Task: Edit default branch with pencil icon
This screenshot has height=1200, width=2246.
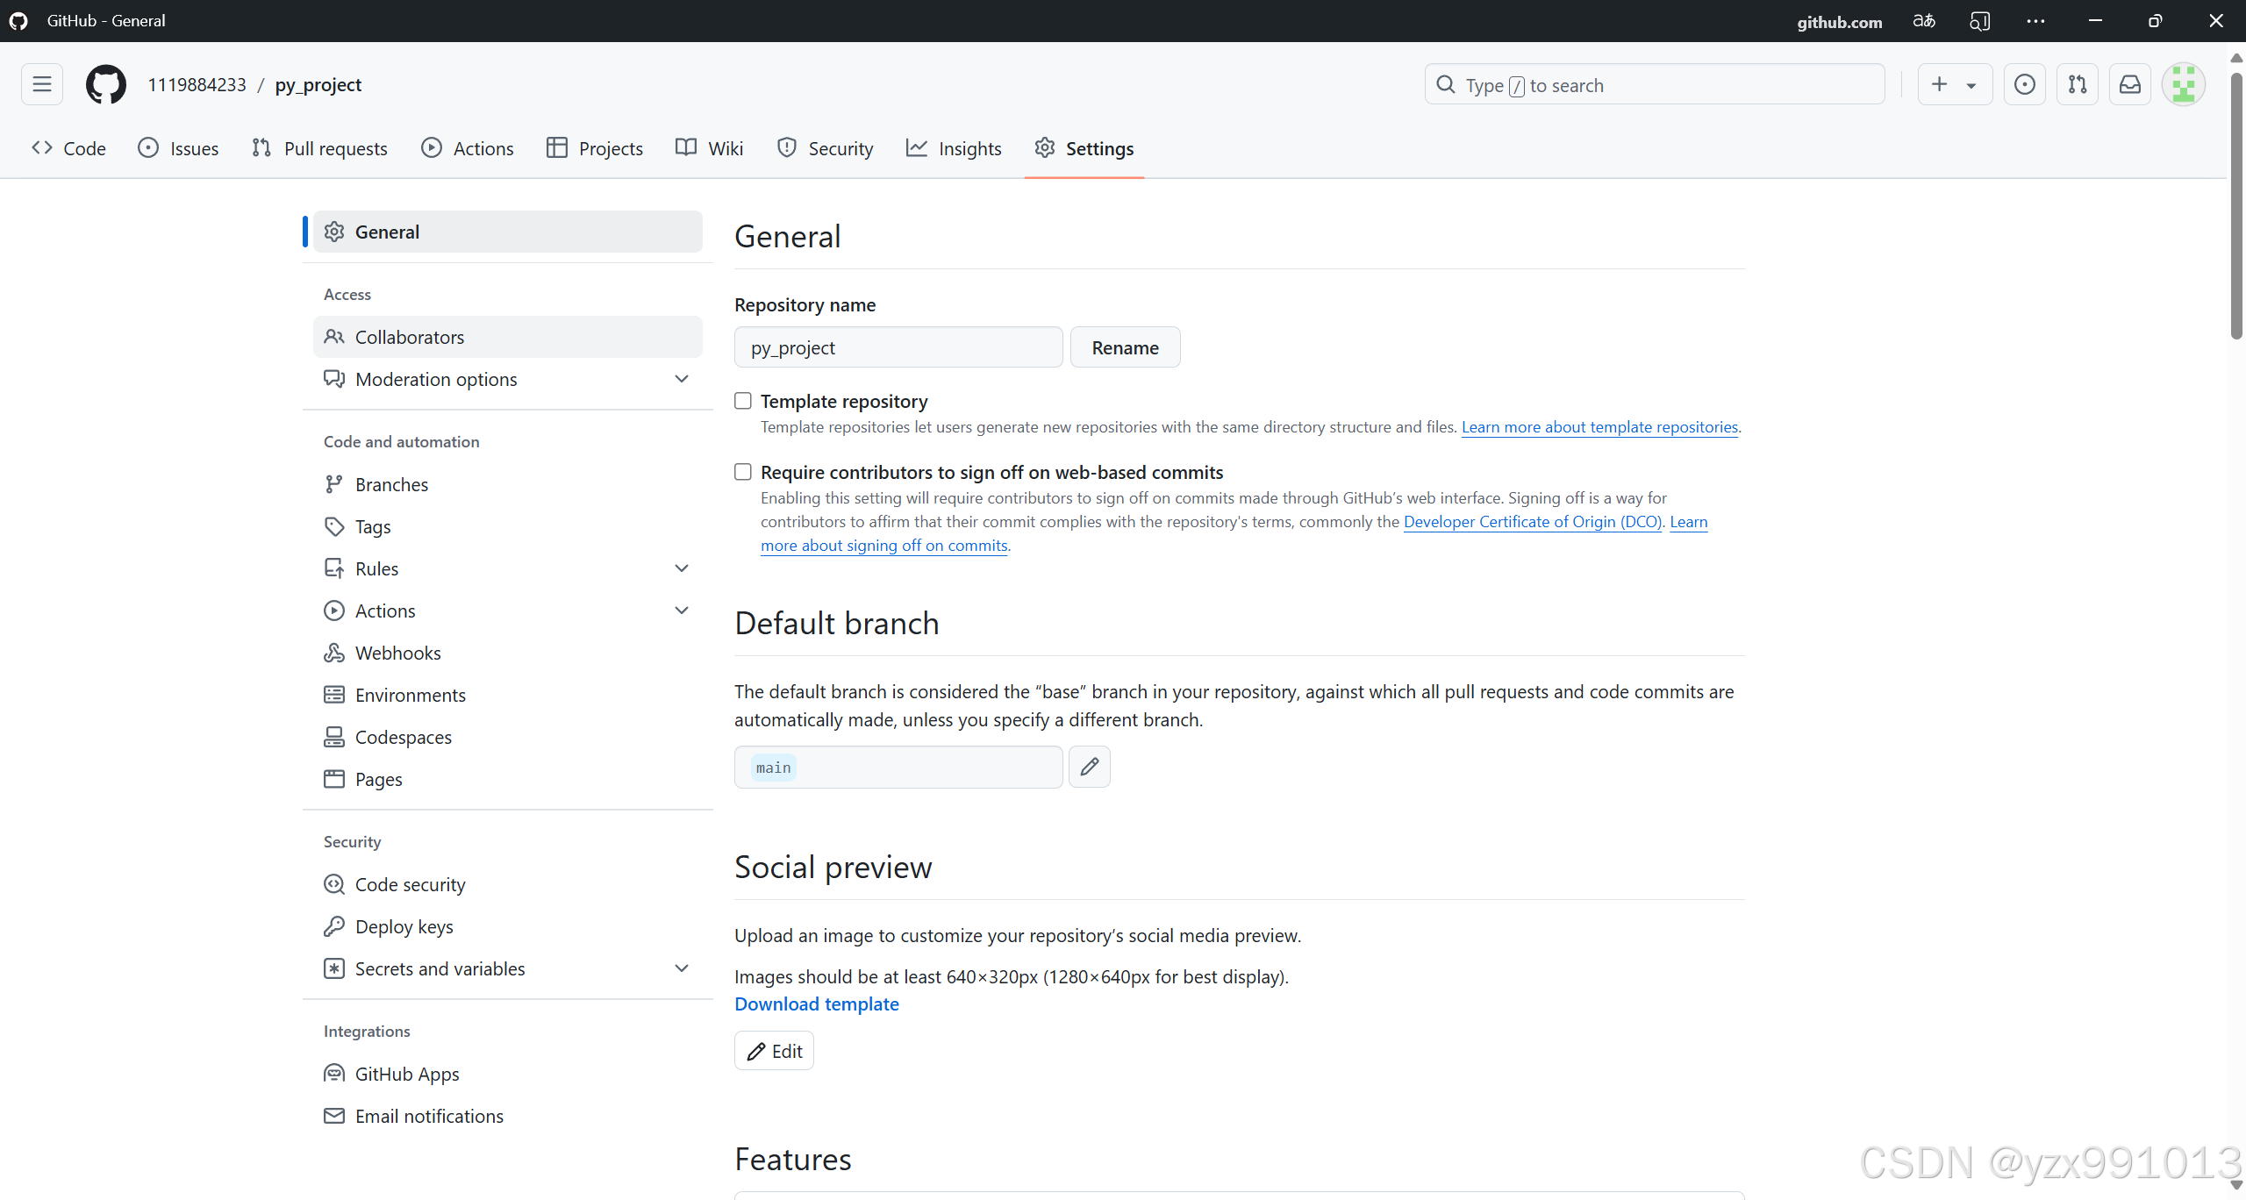Action: (1090, 768)
